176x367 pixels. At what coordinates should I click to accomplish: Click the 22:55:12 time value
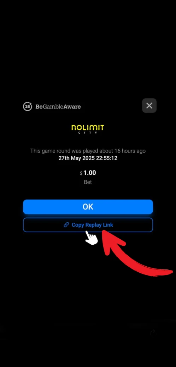(x=106, y=158)
